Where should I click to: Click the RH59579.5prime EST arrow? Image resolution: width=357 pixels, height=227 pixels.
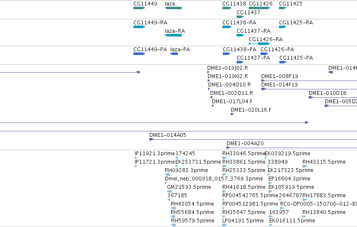(x=174, y=225)
